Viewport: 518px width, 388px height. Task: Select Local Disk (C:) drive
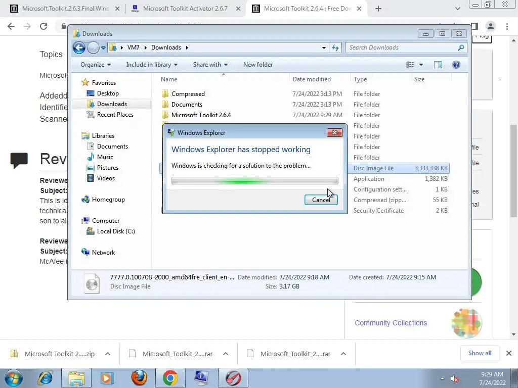(116, 231)
